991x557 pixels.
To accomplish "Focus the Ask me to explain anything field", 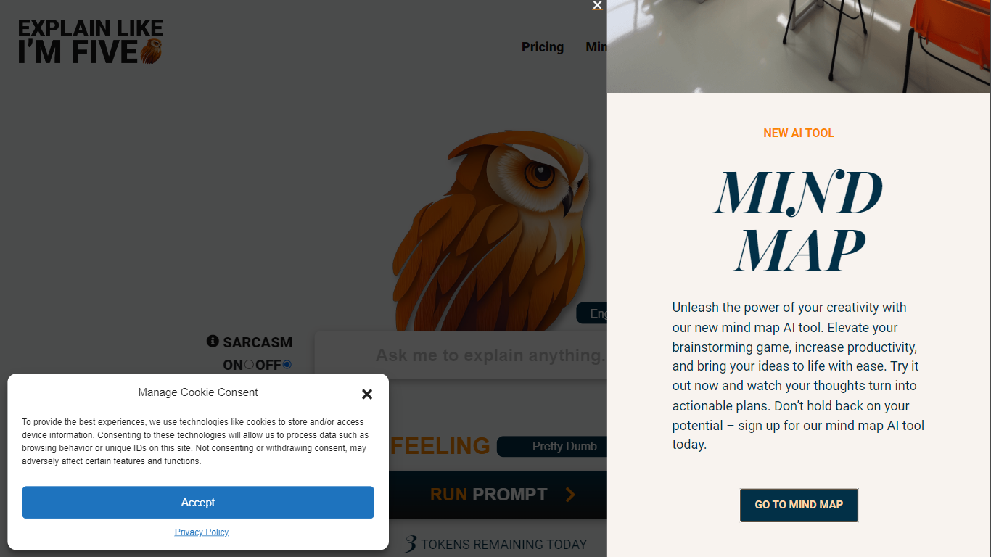I will pos(461,355).
